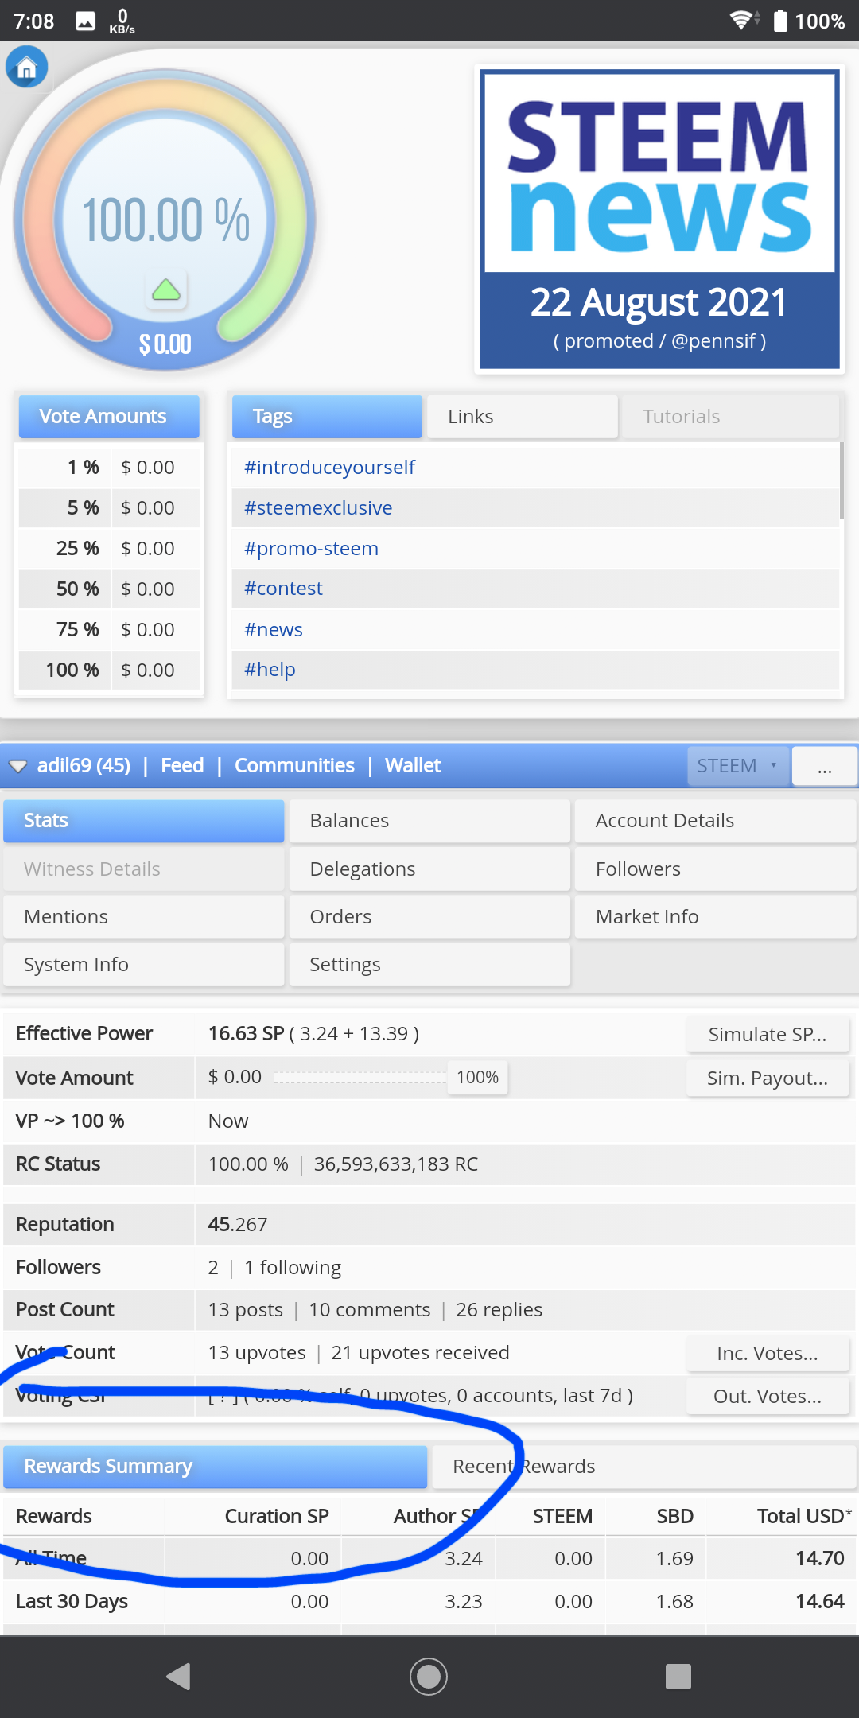Select the 50 % vote amount row

click(x=109, y=589)
